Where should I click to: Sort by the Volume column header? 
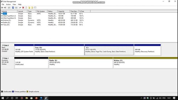(9, 11)
